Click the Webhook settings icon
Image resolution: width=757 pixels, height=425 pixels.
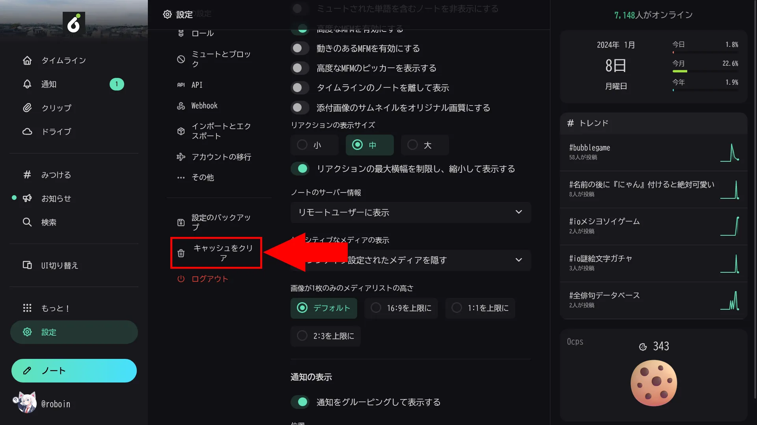coord(181,106)
